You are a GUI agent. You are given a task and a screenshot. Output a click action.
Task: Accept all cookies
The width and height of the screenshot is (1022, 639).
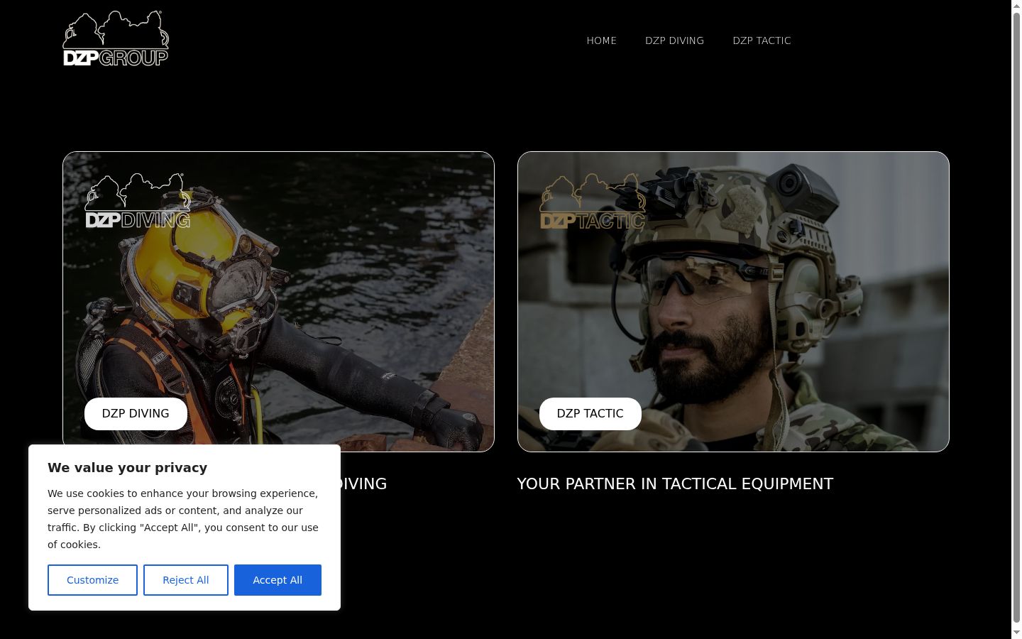(278, 580)
